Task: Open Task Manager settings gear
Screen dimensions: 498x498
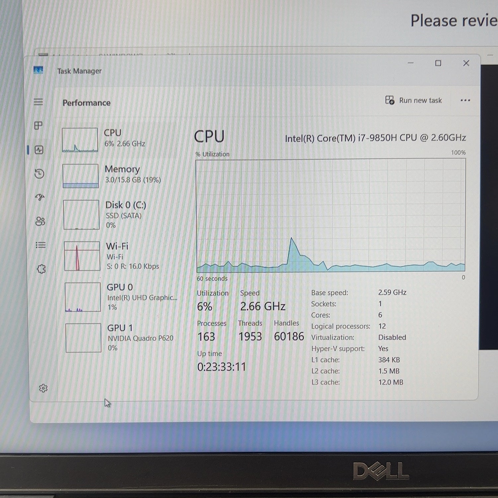Action: point(43,388)
